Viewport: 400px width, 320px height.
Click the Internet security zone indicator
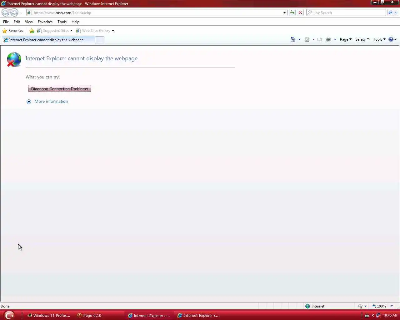tap(315, 306)
